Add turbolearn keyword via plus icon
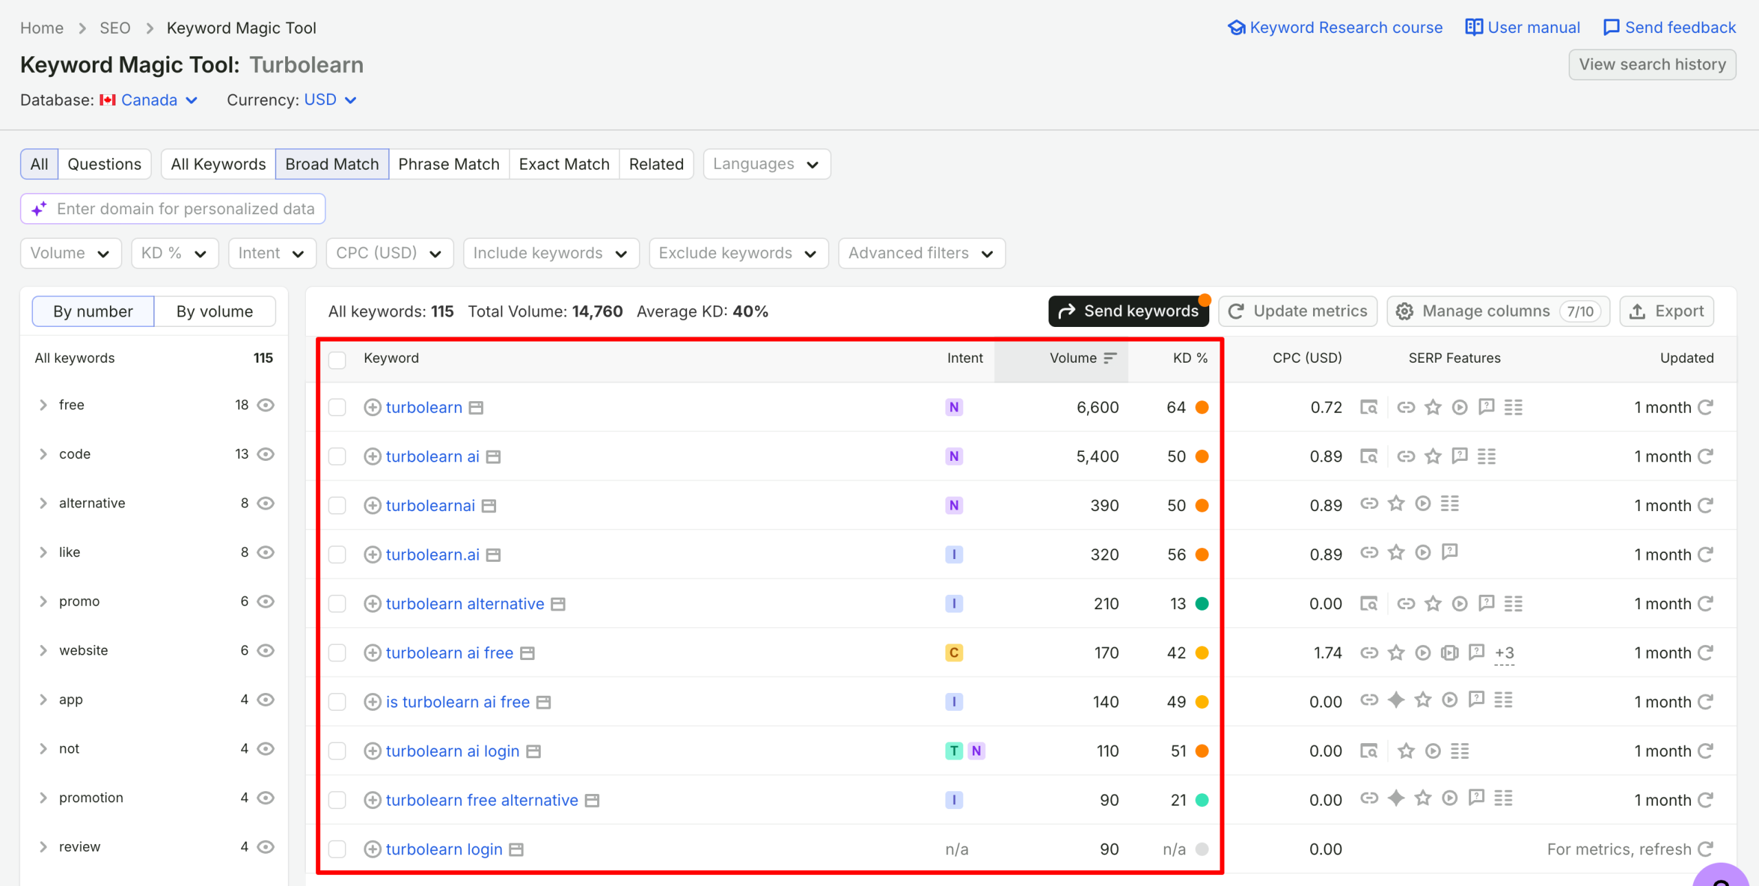The image size is (1759, 886). pos(372,407)
